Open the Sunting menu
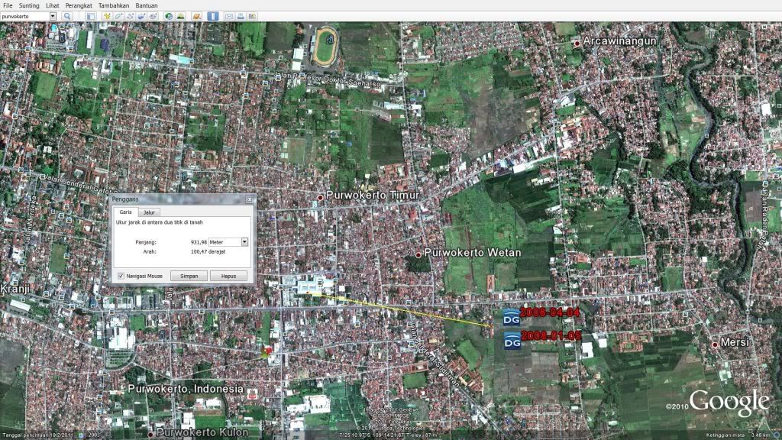This screenshot has height=440, width=782. (29, 5)
